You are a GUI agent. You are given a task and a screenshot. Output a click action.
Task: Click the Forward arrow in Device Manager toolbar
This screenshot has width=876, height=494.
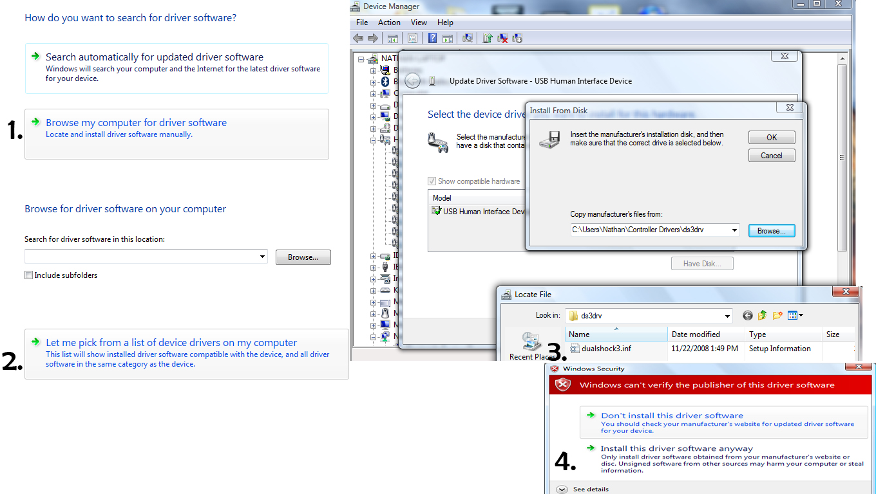[x=372, y=39]
